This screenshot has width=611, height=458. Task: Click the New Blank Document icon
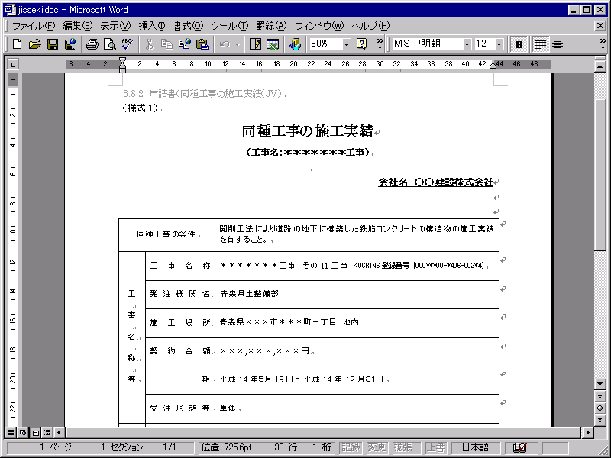click(x=17, y=44)
